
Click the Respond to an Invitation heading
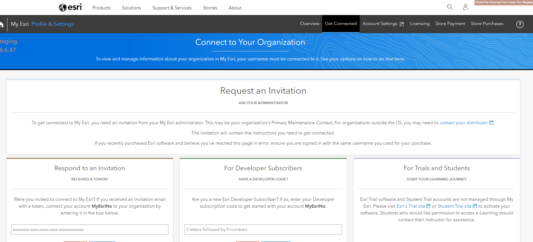tap(90, 168)
